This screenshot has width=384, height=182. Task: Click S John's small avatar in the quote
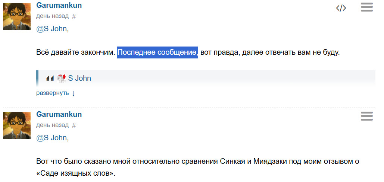click(61, 78)
